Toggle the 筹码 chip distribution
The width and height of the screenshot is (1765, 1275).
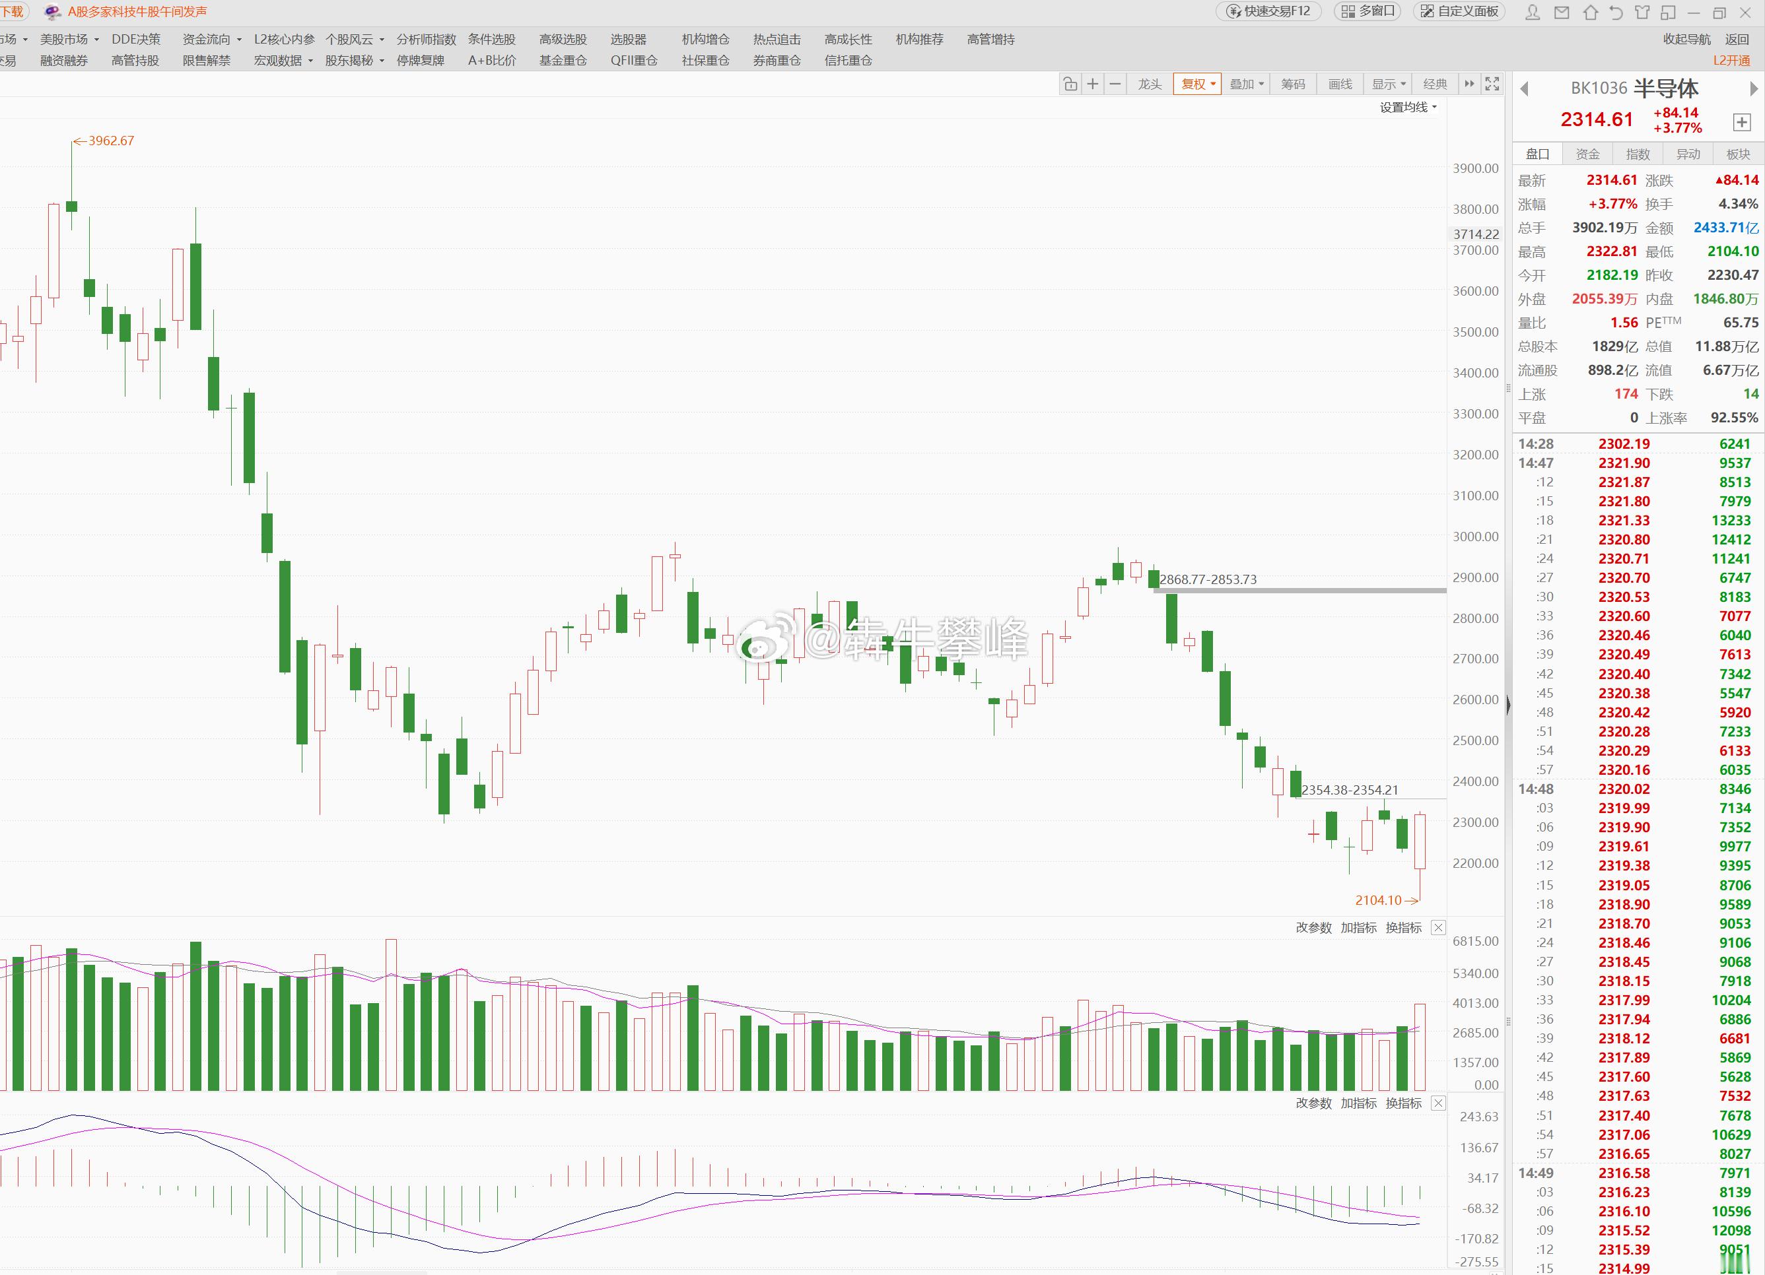point(1293,84)
